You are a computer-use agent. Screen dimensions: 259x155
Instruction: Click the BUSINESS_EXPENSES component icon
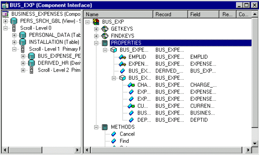tap(5, 14)
